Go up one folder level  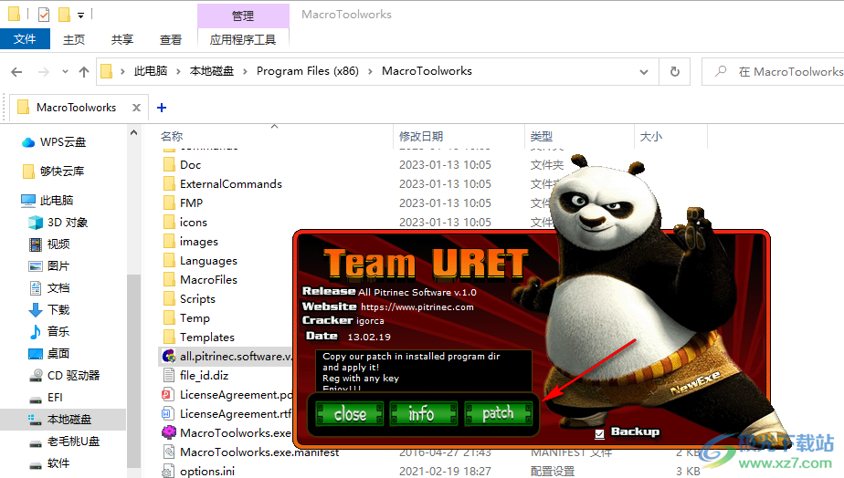point(84,71)
